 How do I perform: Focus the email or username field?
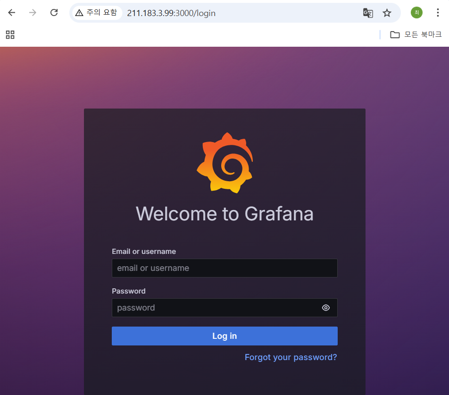224,268
